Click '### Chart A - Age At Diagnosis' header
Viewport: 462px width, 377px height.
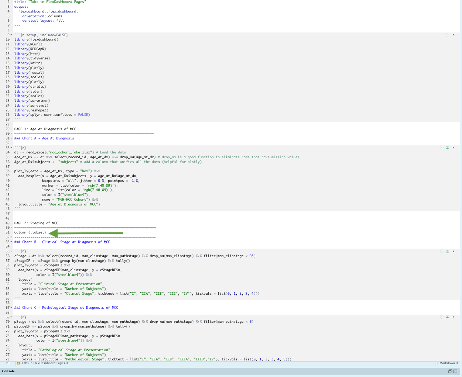click(x=44, y=138)
